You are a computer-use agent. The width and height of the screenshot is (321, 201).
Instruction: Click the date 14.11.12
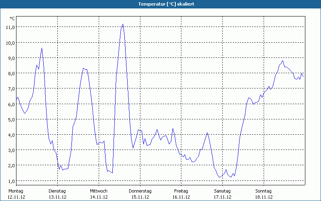[99, 197]
